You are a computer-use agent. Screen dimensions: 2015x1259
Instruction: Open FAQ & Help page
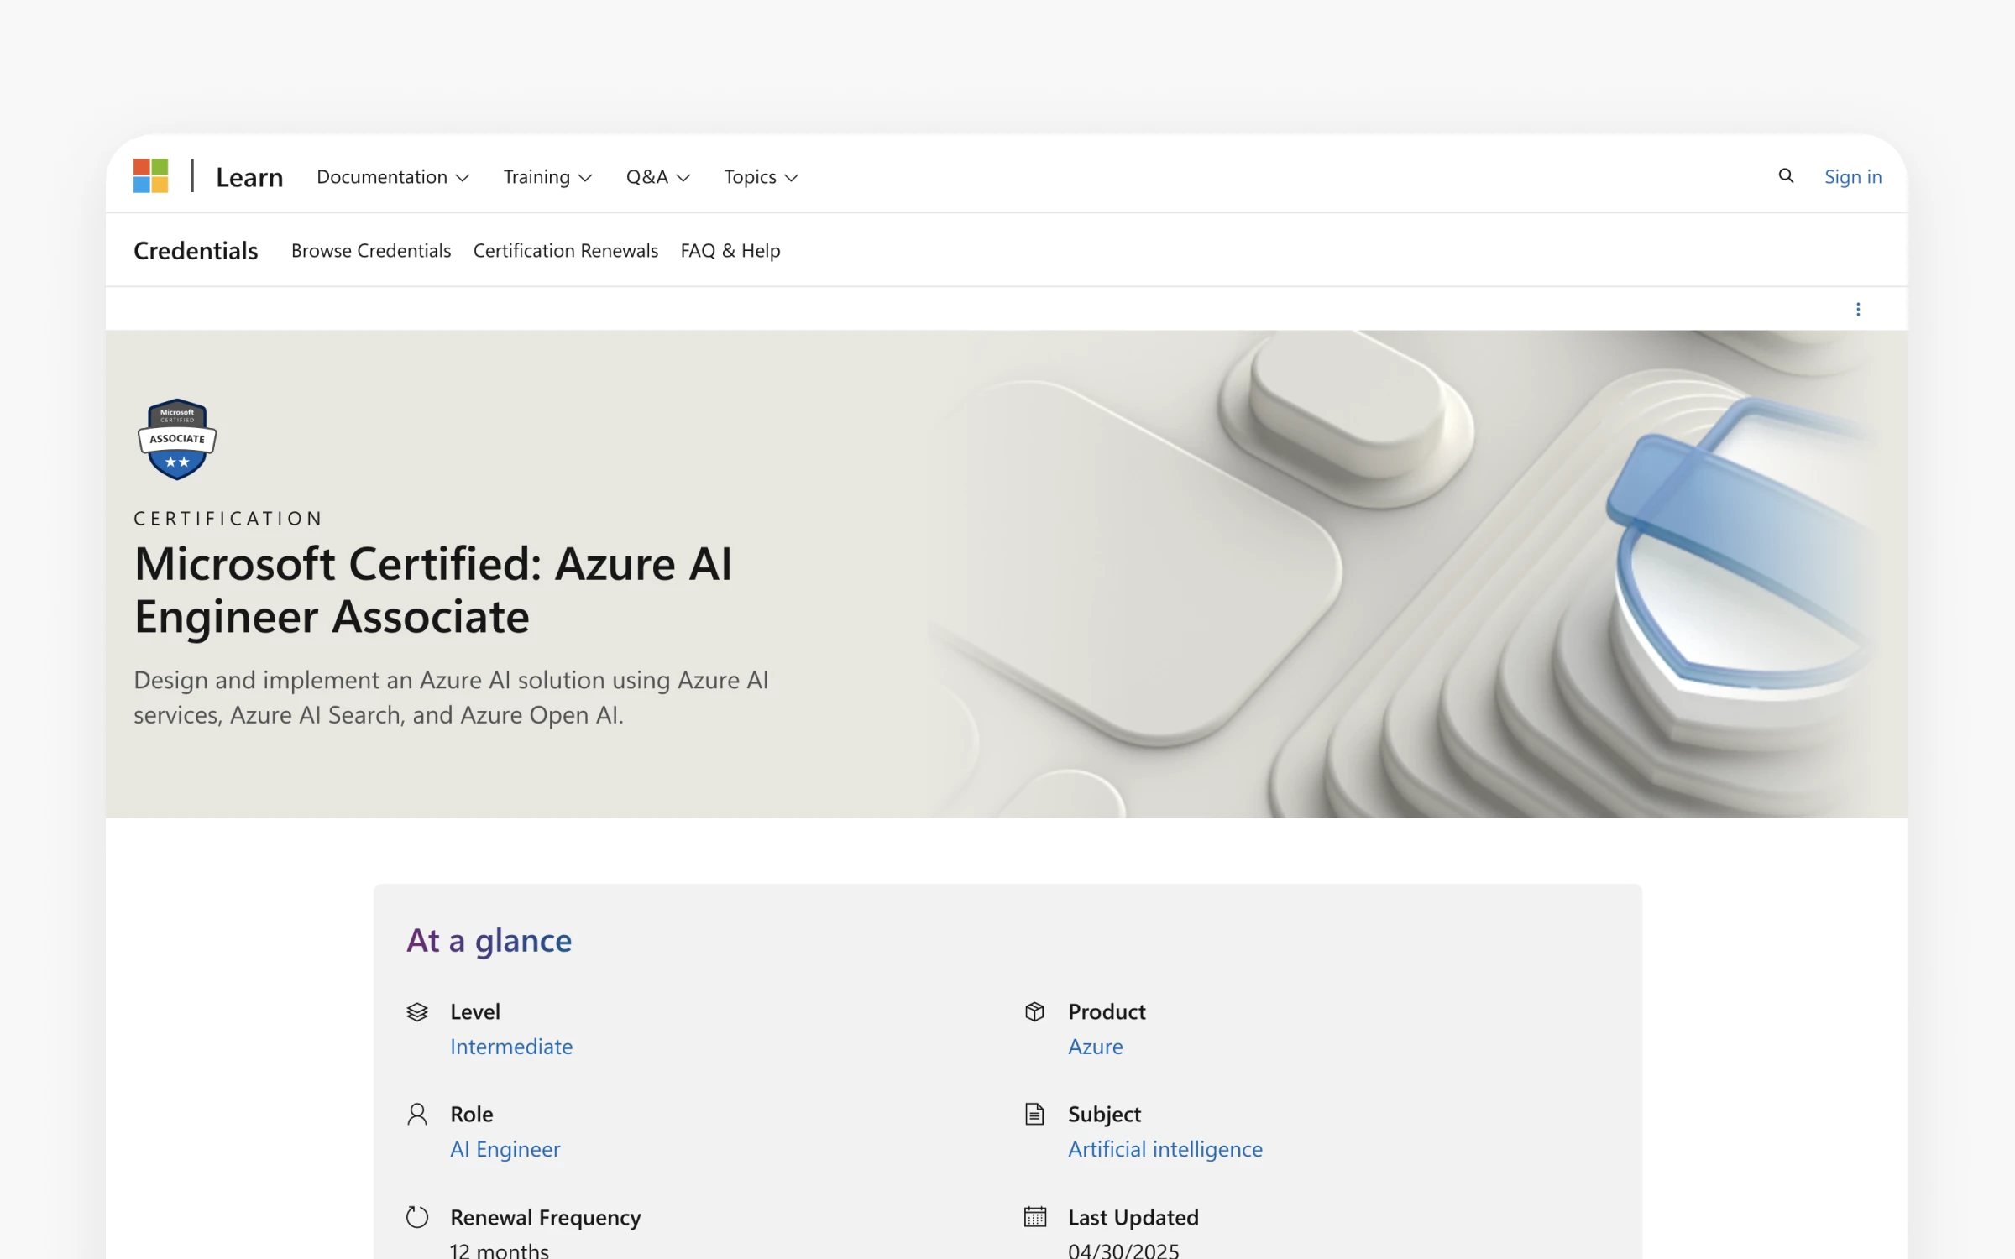pos(730,250)
